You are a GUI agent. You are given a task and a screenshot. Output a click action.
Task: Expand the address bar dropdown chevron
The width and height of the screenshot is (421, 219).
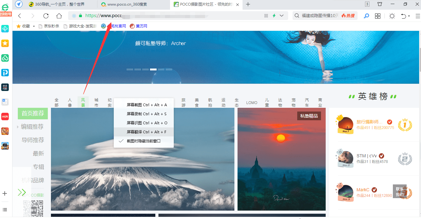(x=282, y=16)
